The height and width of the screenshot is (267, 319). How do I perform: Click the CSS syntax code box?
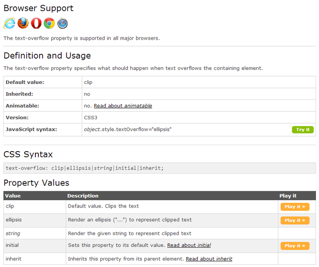pos(159,168)
